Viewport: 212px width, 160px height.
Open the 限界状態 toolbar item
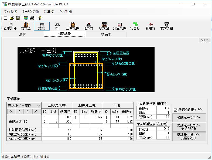(x=166, y=26)
